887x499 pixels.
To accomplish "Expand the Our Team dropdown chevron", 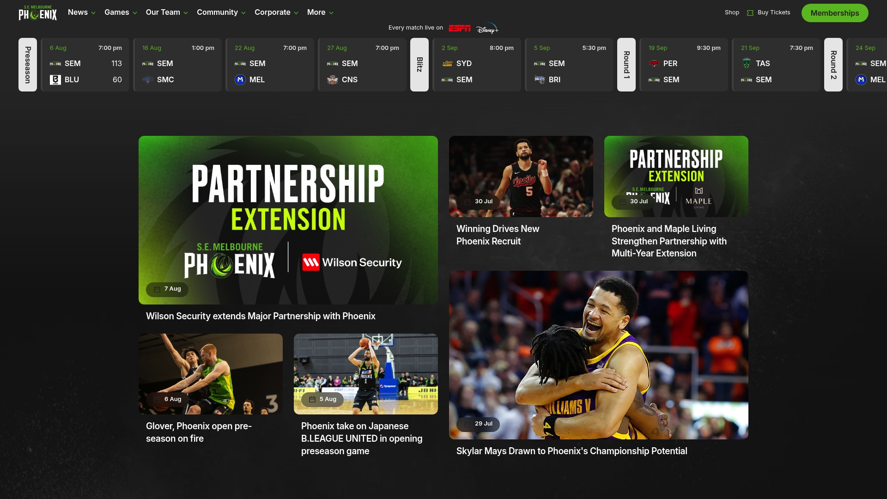I will [x=186, y=13].
